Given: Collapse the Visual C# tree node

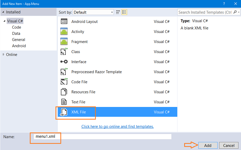Looking at the screenshot, I should pyautogui.click(x=4, y=21).
